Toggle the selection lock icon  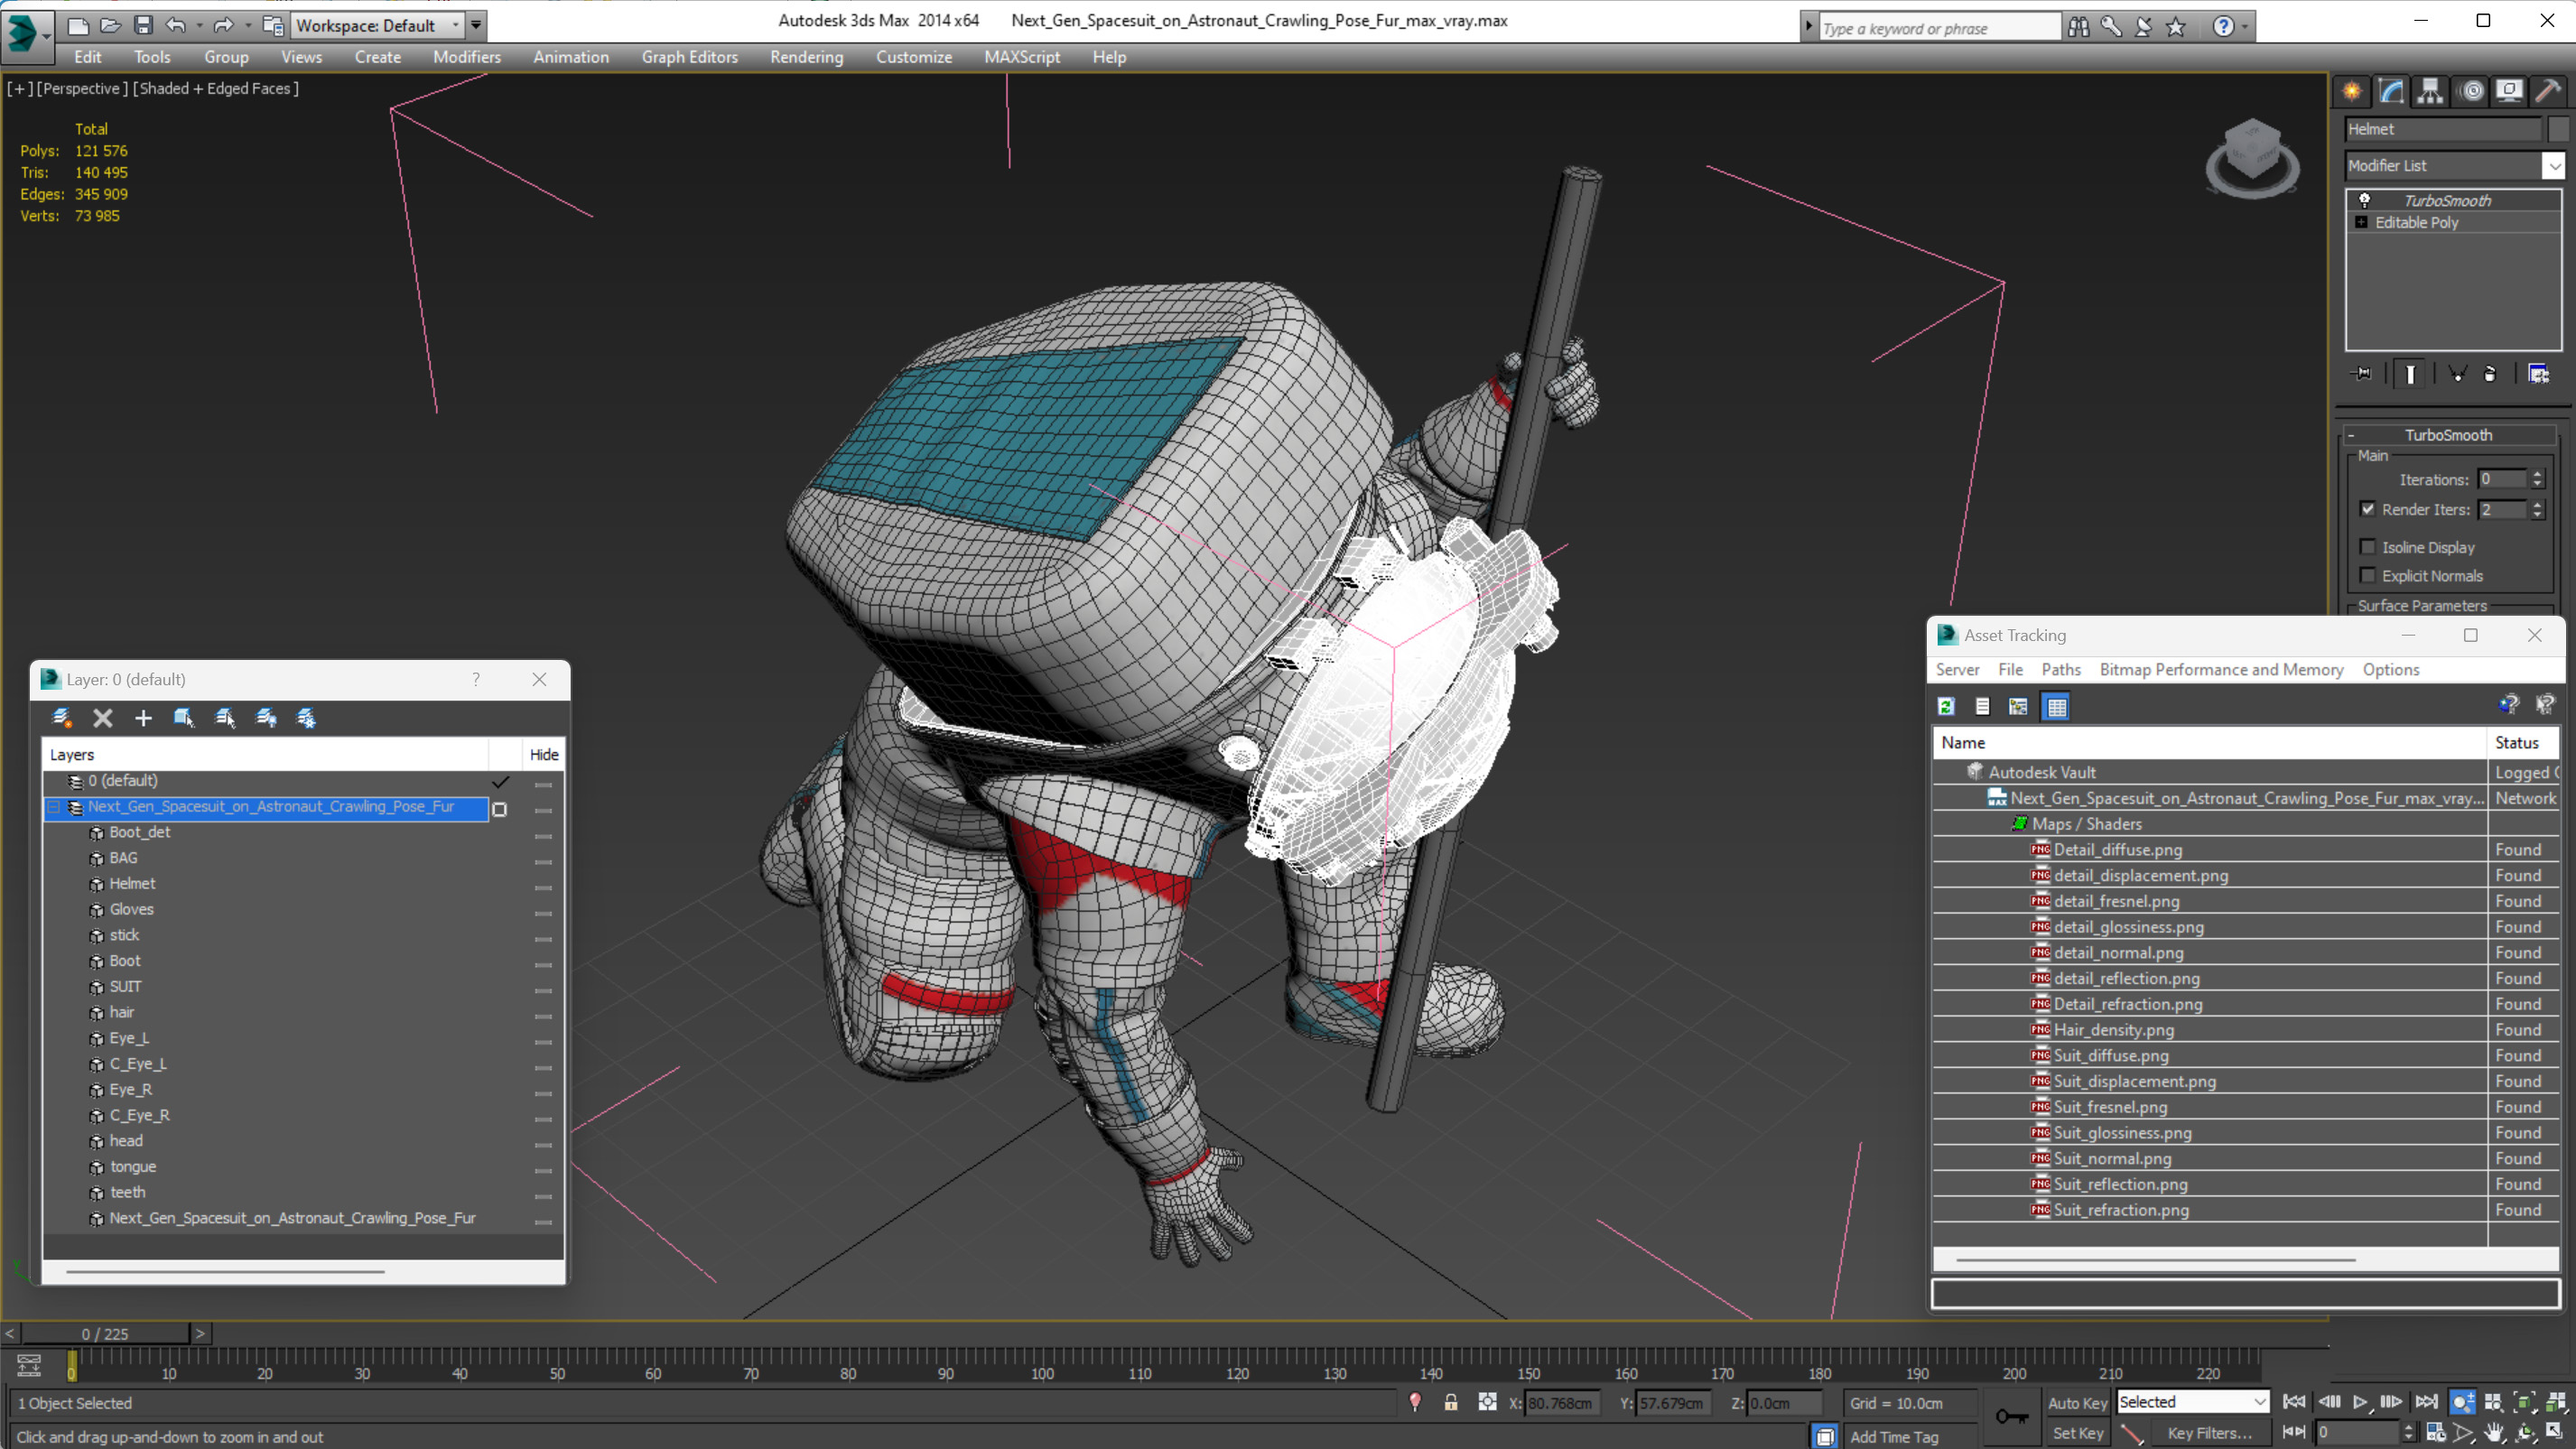1450,1403
